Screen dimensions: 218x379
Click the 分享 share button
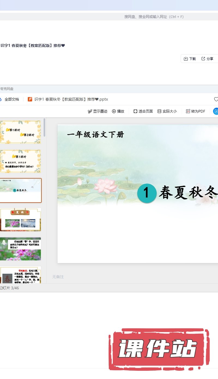(207, 59)
